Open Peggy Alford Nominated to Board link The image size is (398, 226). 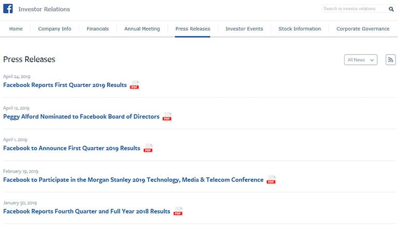[81, 117]
